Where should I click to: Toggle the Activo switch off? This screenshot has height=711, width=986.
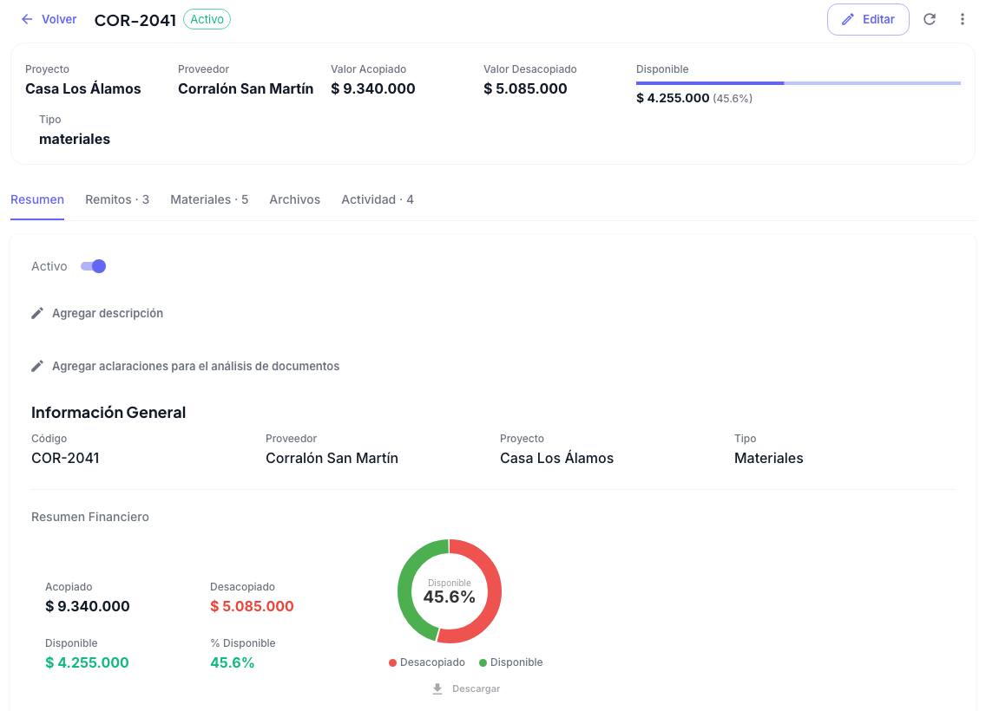(x=93, y=266)
